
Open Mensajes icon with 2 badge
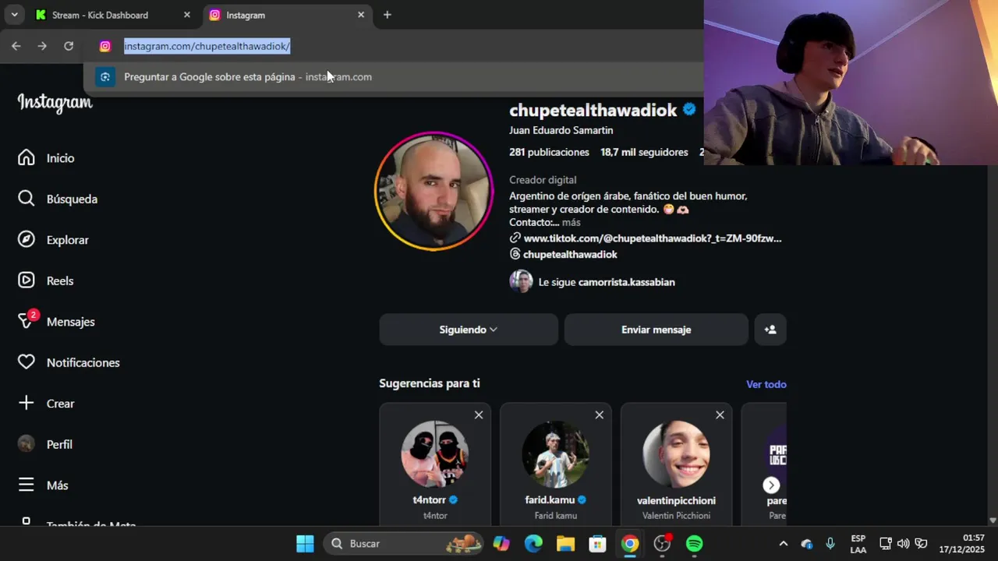[27, 321]
